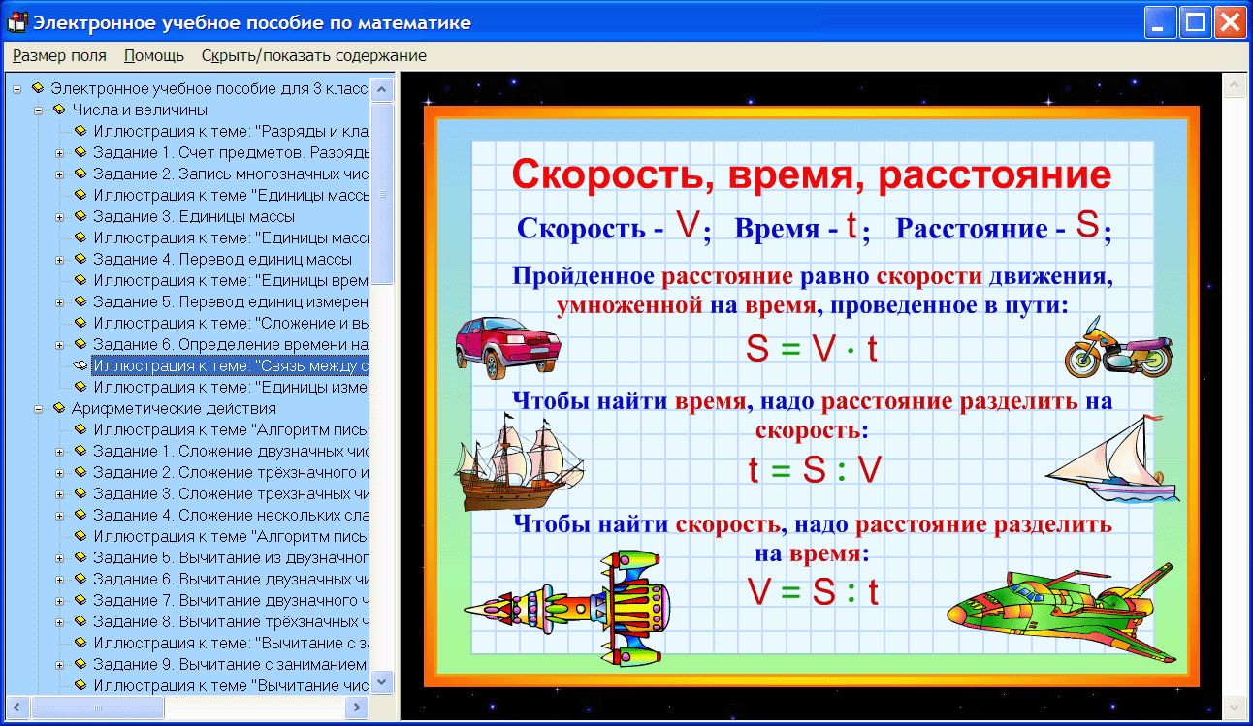Click the application icon in title bar
The image size is (1253, 726).
click(x=16, y=21)
